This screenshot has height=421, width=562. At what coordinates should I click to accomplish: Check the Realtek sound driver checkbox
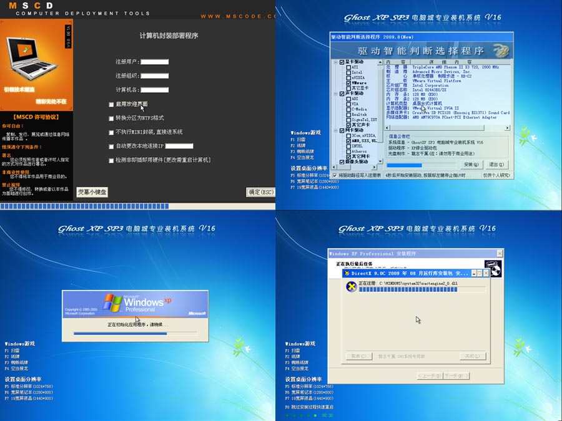point(348,115)
